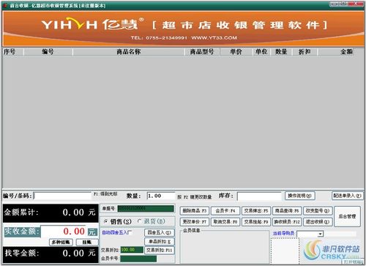Click the 金额累计 total amount display
This screenshot has width=366, height=266.
coord(51,213)
